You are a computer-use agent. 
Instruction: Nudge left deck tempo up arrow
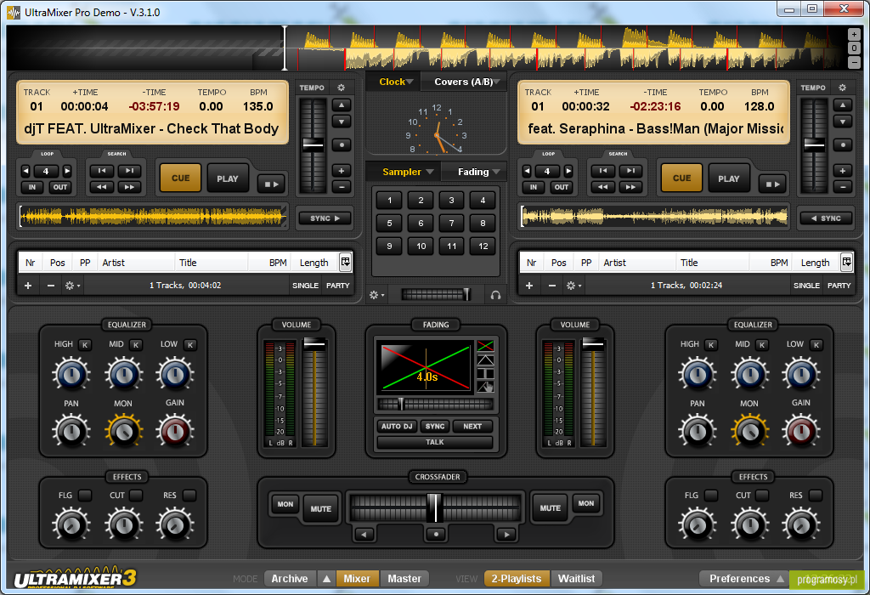click(342, 105)
